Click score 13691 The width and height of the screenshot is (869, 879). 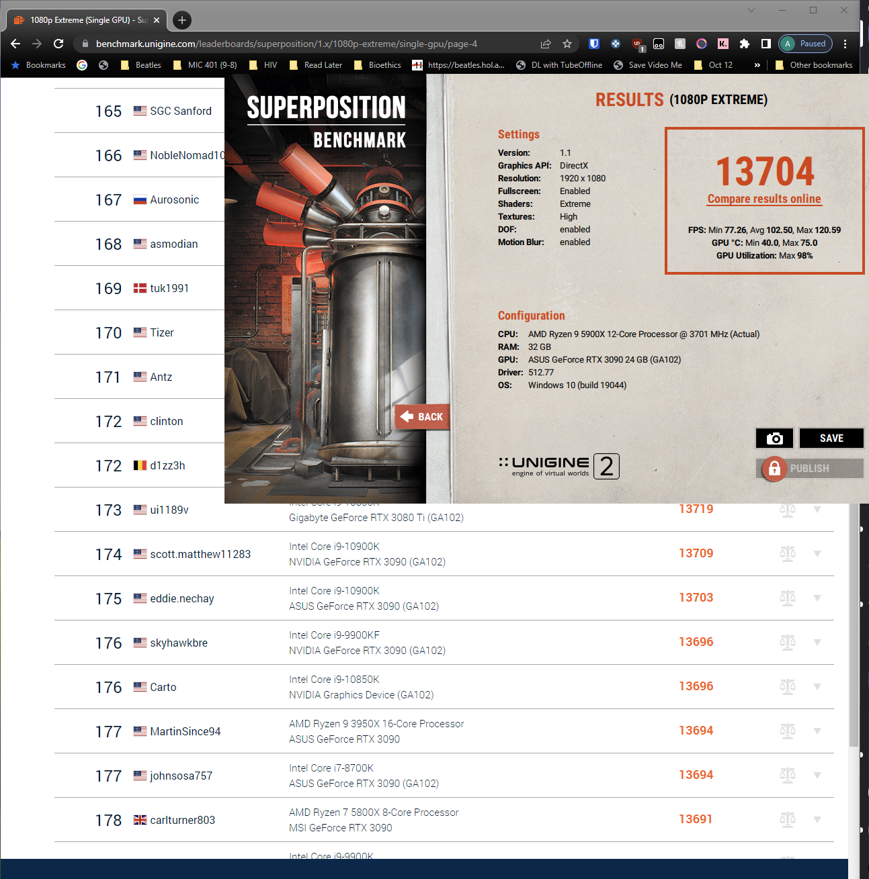(x=696, y=819)
